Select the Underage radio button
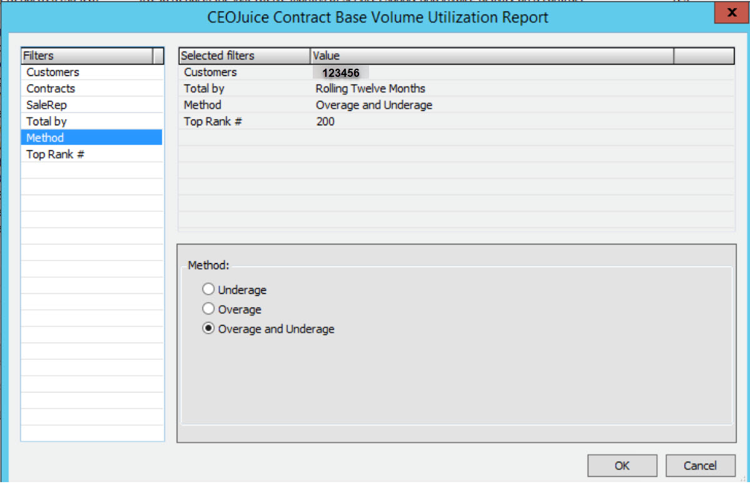The width and height of the screenshot is (750, 484). click(x=208, y=289)
